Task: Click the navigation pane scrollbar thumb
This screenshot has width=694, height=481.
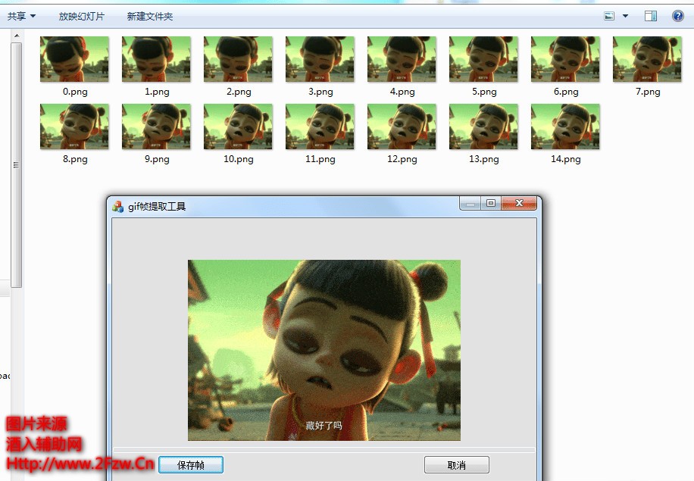Action: [17, 165]
